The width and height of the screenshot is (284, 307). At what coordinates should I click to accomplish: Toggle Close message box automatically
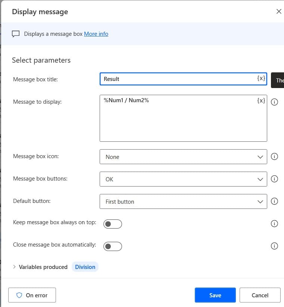coord(113,246)
